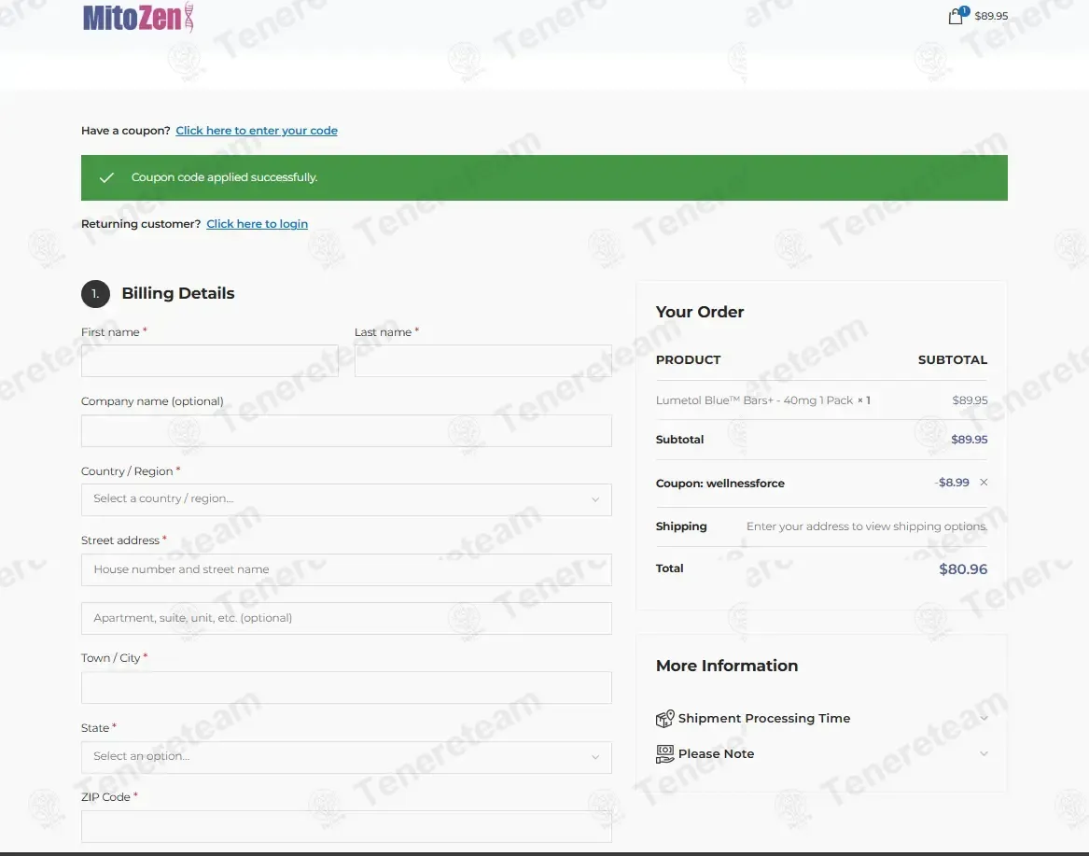Click the Apartment, suite, unit field
The height and width of the screenshot is (856, 1089).
pos(346,618)
